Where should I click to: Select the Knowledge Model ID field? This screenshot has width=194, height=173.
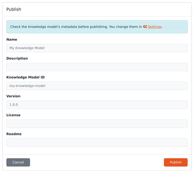point(97,86)
